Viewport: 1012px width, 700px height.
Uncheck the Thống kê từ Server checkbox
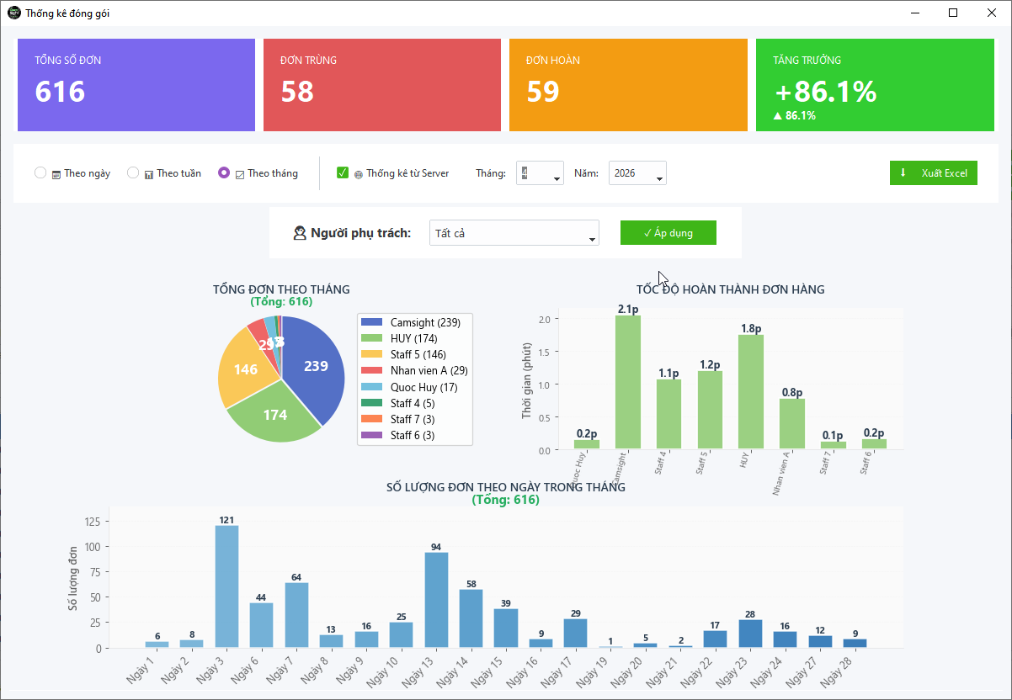point(343,172)
